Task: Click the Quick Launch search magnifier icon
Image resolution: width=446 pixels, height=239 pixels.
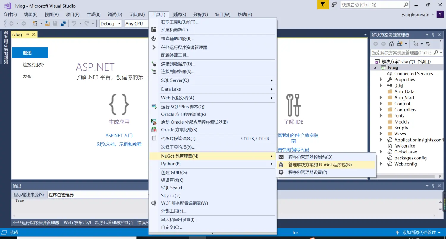Action: point(406,5)
